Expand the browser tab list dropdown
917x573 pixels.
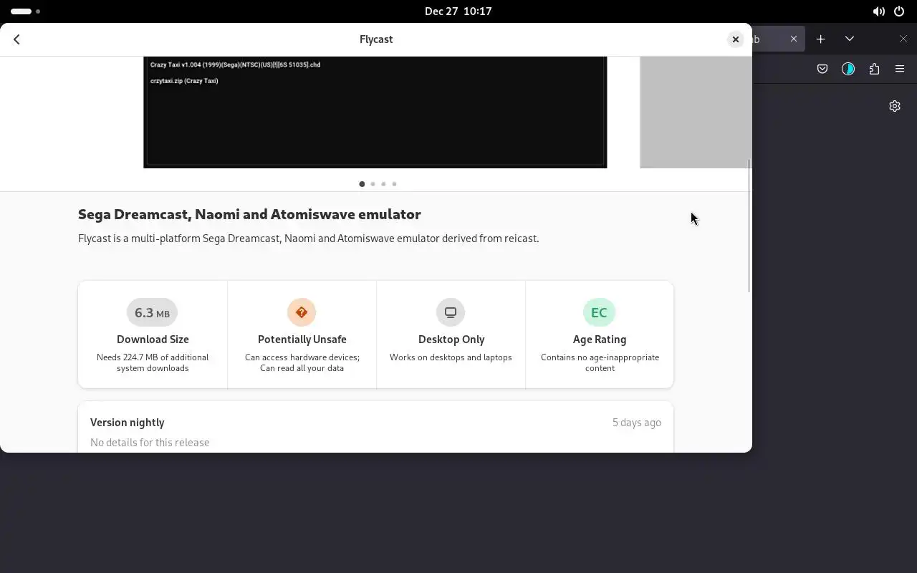tap(850, 39)
